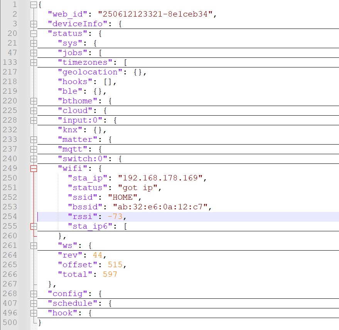Click the "rev" value 44
The height and width of the screenshot is (330, 339).
pyautogui.click(x=98, y=255)
